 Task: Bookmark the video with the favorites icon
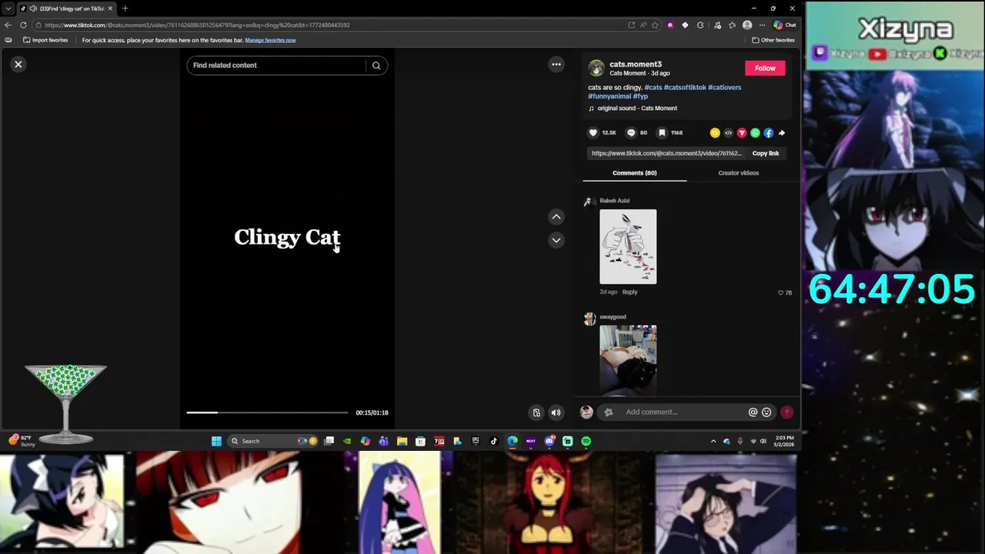click(x=662, y=132)
